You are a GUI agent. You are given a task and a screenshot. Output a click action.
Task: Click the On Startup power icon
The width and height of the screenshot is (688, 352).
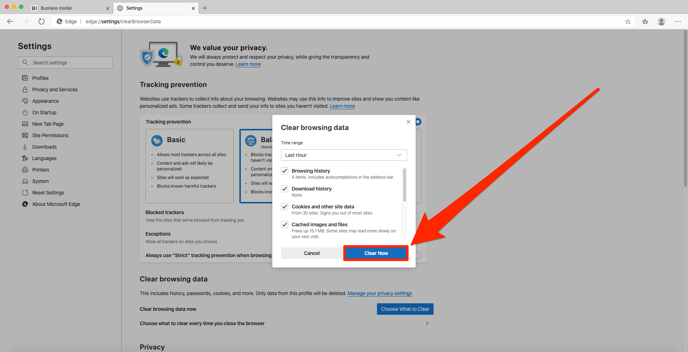(x=25, y=112)
